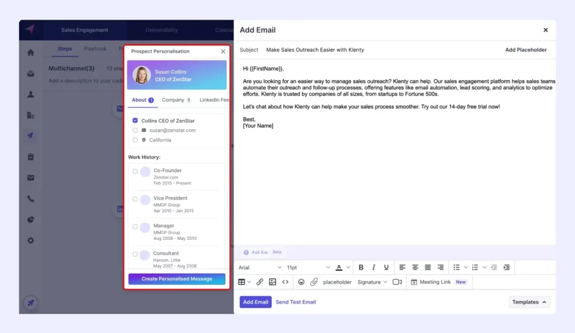This screenshot has width=575, height=333.
Task: Insert a bulleted list
Action: (457, 267)
